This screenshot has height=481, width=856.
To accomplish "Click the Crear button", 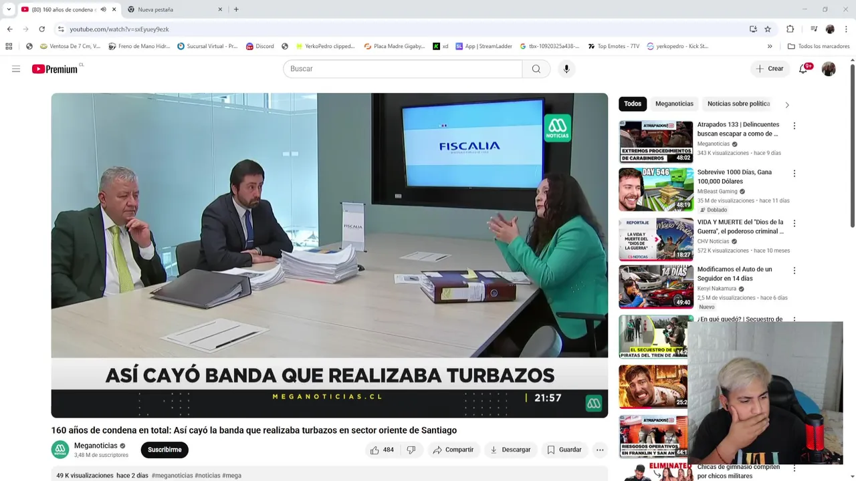I will pyautogui.click(x=770, y=69).
